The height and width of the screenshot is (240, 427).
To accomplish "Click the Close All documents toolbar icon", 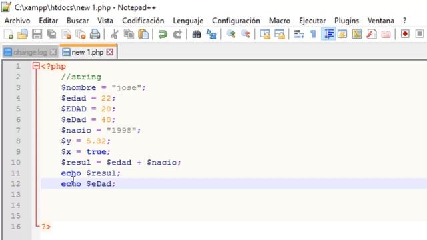I will 81,34.
